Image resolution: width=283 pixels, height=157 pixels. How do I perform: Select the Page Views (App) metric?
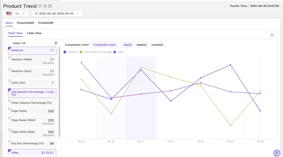(x=32, y=133)
